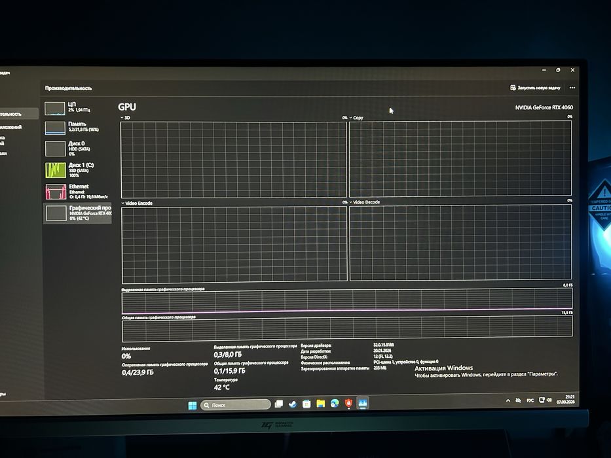Open the Video Decode graph dropdown

click(x=351, y=202)
